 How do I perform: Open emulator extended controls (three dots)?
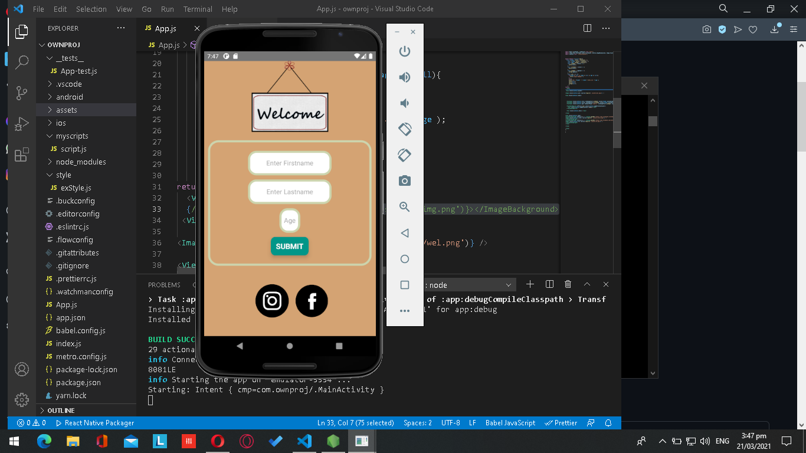pyautogui.click(x=405, y=311)
